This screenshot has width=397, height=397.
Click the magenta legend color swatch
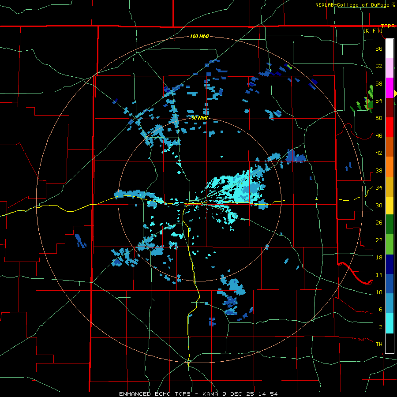coord(390,88)
